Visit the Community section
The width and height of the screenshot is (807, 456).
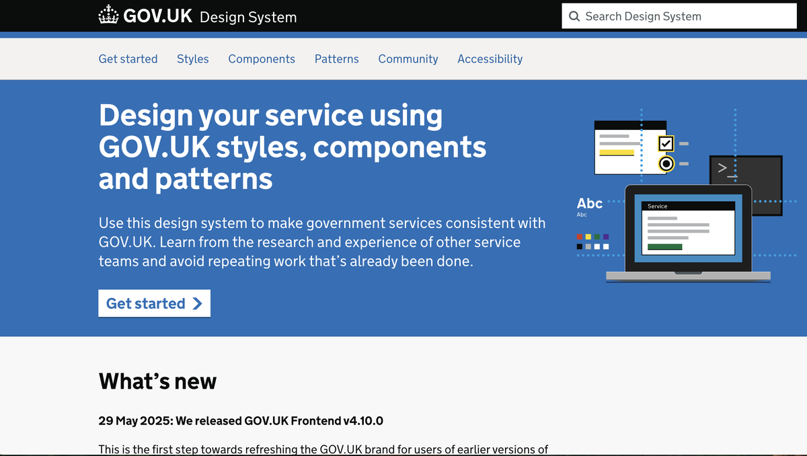click(408, 59)
